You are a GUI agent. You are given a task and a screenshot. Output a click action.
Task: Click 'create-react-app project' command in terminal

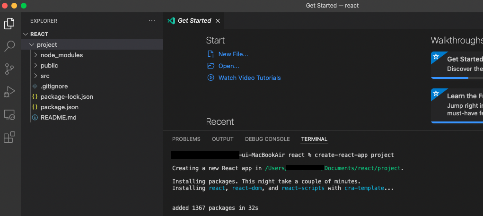pos(354,155)
